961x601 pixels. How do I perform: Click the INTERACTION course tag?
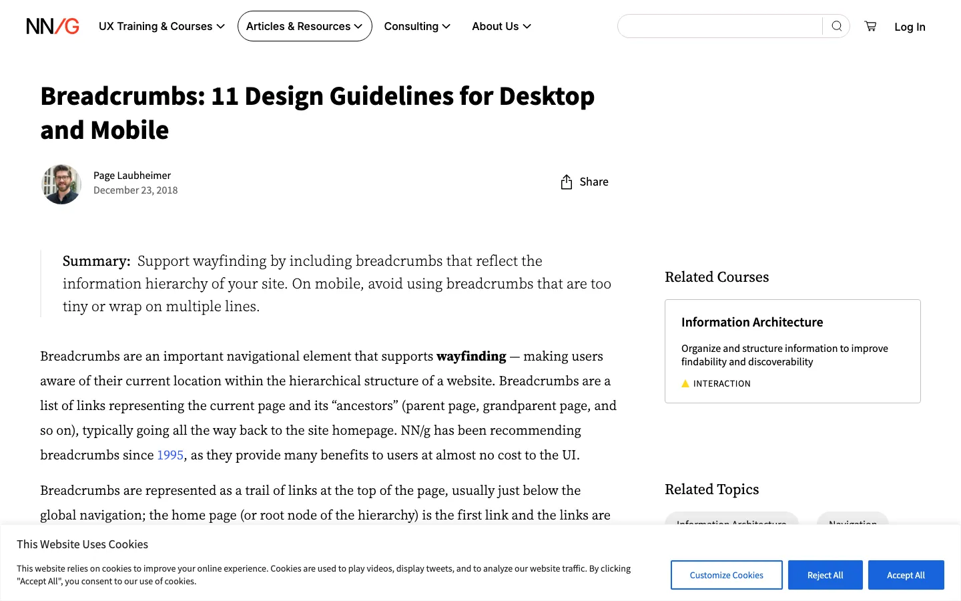(721, 383)
